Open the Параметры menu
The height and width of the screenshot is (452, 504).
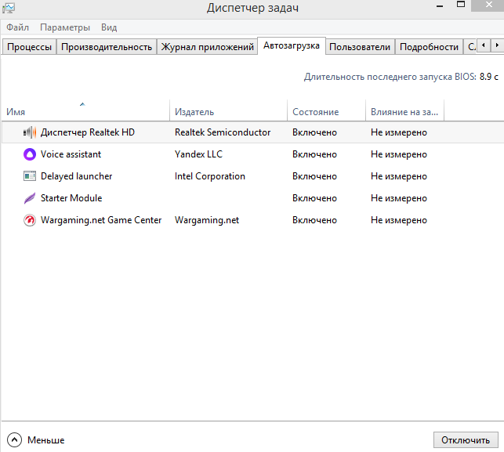coord(65,27)
